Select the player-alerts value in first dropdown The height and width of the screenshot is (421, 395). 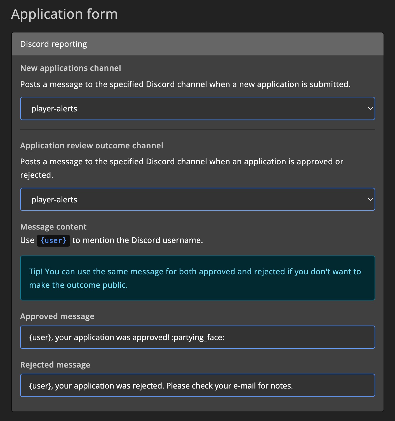coord(54,108)
